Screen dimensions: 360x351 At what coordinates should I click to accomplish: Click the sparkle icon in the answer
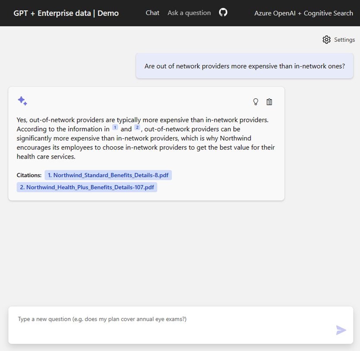coord(22,101)
